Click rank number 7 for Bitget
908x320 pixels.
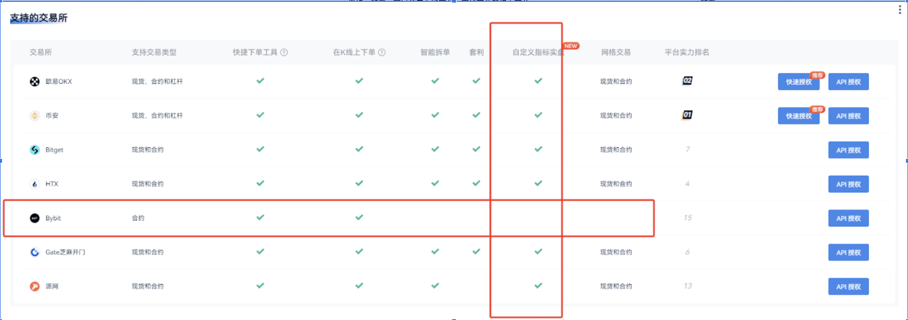687,150
